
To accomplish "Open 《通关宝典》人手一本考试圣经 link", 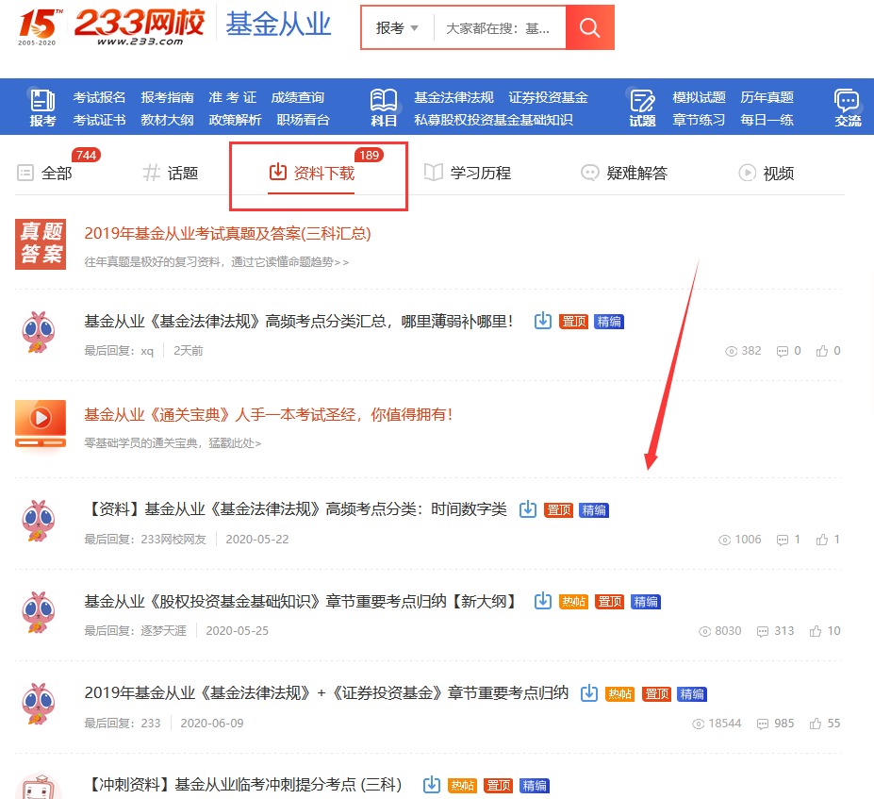I will tap(269, 415).
